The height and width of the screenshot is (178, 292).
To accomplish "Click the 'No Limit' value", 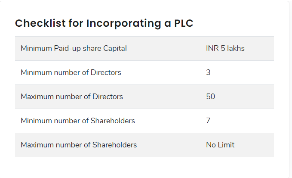I will (x=220, y=145).
